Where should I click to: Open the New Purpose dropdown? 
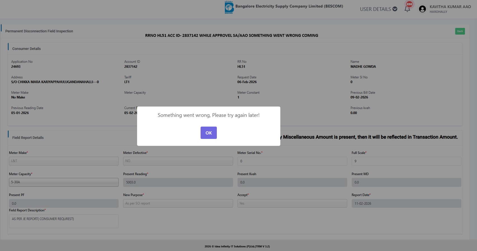[178, 203]
